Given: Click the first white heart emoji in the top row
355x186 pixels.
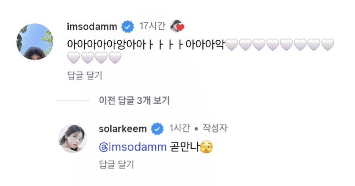Looking at the screenshot, I should click(232, 45).
